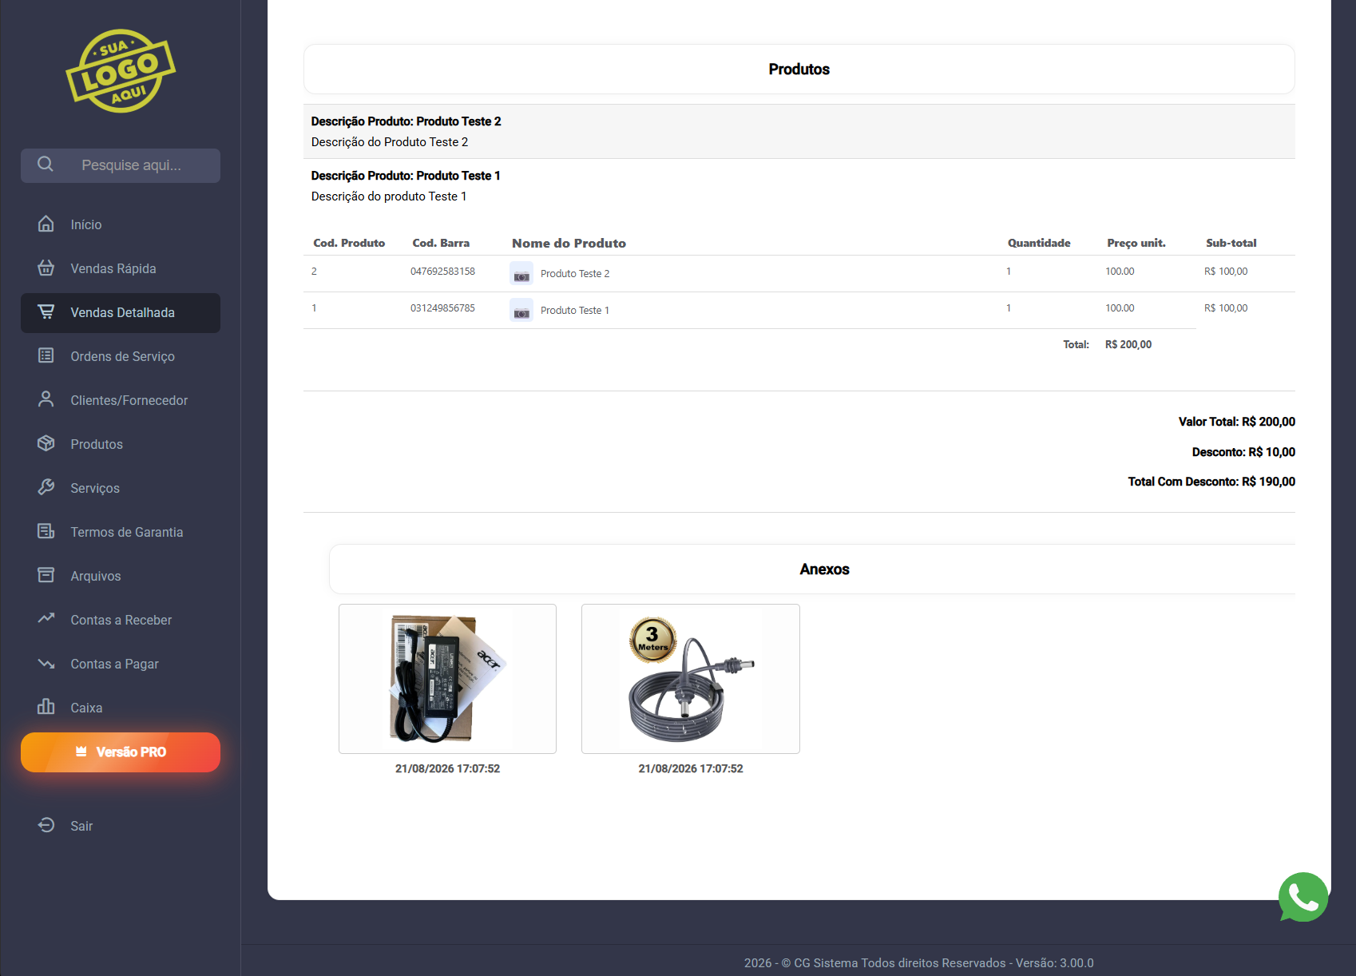Viewport: 1356px width, 976px height.
Task: Click the Serviços wrench icon
Action: pos(46,487)
